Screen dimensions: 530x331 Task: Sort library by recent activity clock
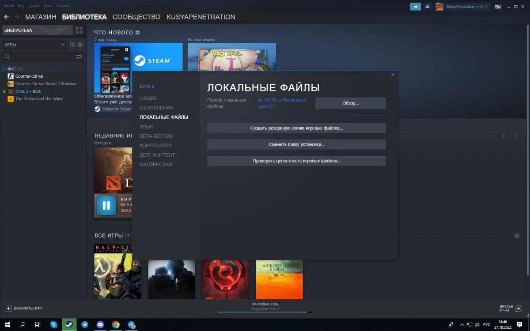click(72, 45)
